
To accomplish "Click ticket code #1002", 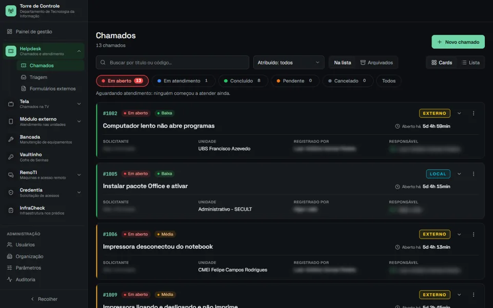I will [x=110, y=113].
